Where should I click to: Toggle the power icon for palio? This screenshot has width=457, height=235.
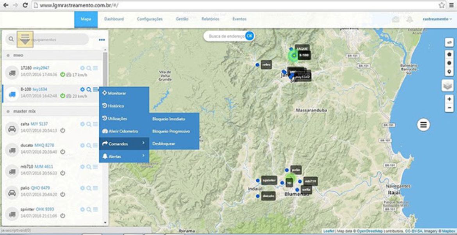(62, 194)
